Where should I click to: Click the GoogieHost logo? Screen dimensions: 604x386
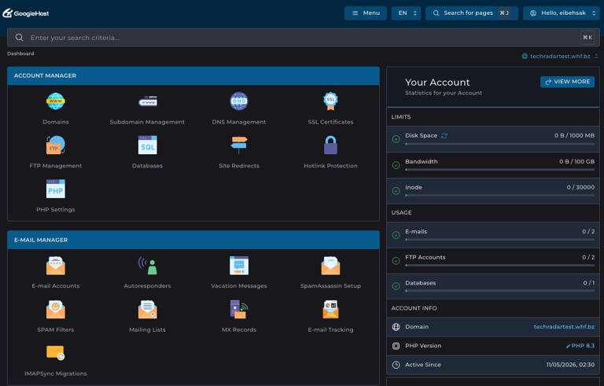tap(26, 13)
